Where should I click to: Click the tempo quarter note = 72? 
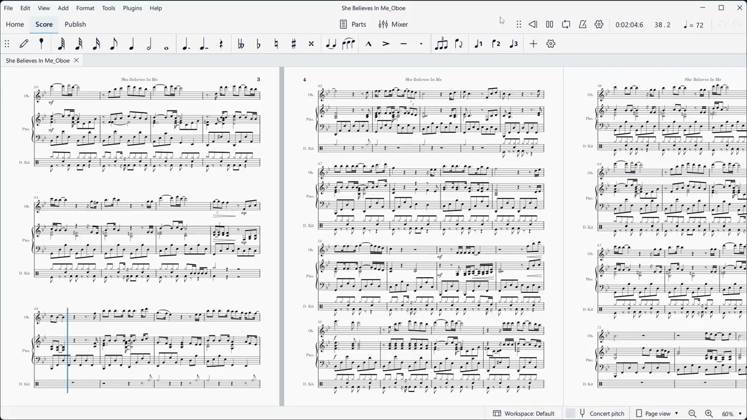693,25
